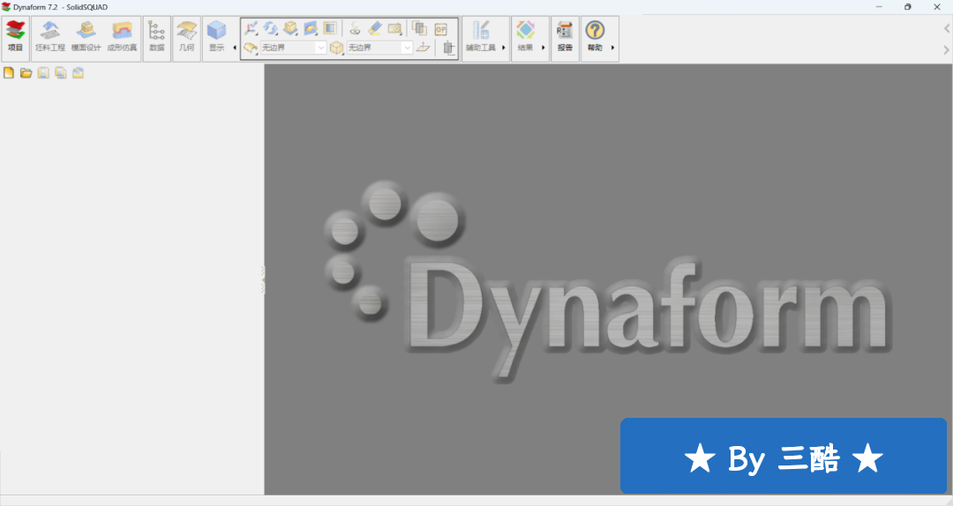Open the 坯料工程 (blank engineering) module
The height and width of the screenshot is (506, 953).
pyautogui.click(x=49, y=38)
